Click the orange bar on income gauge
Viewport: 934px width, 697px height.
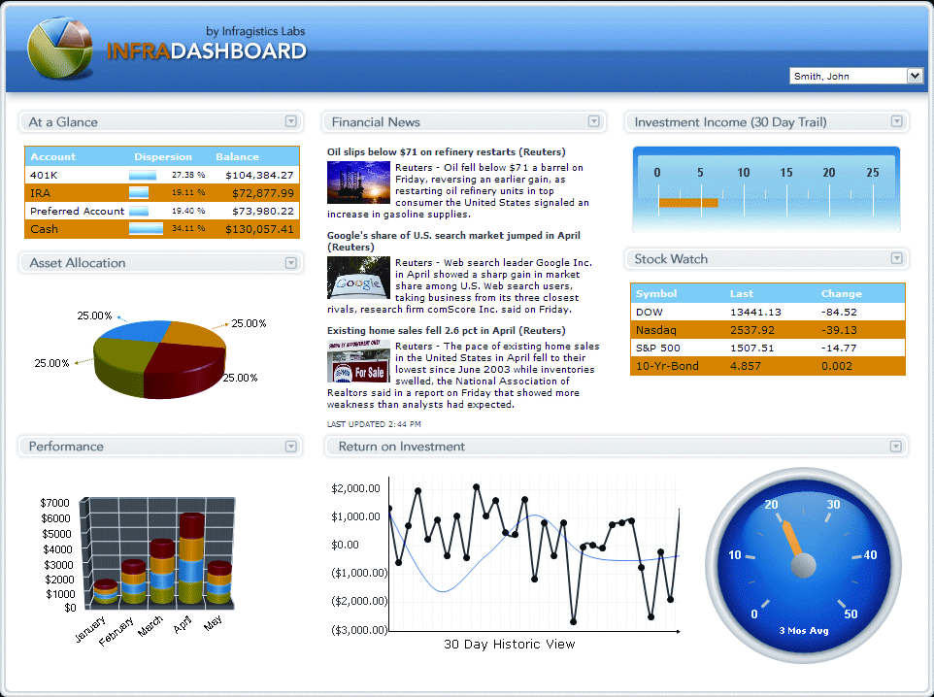click(x=687, y=203)
